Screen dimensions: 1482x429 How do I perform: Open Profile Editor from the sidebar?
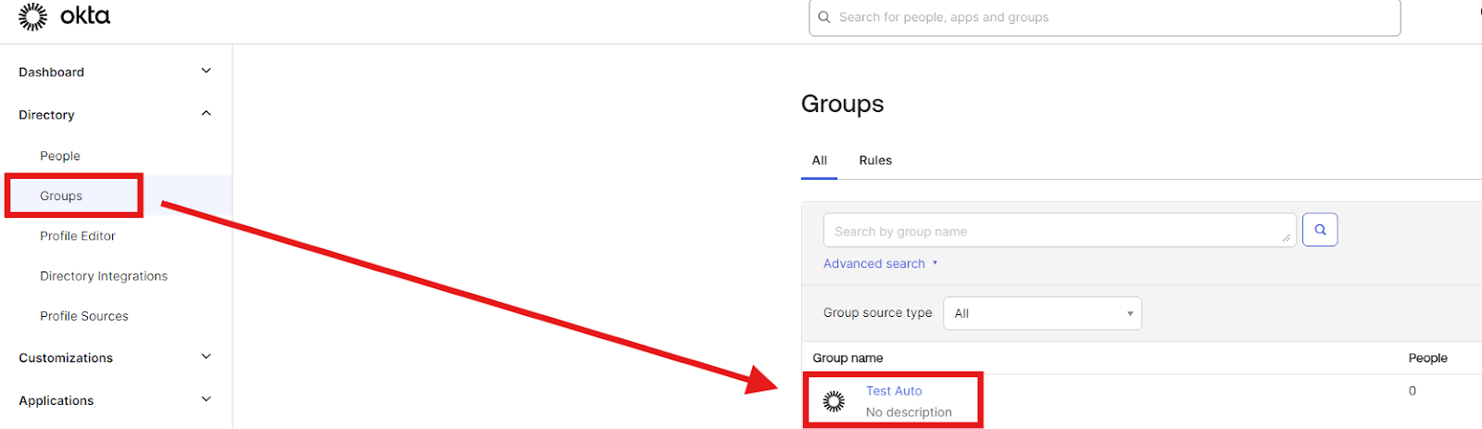click(78, 236)
